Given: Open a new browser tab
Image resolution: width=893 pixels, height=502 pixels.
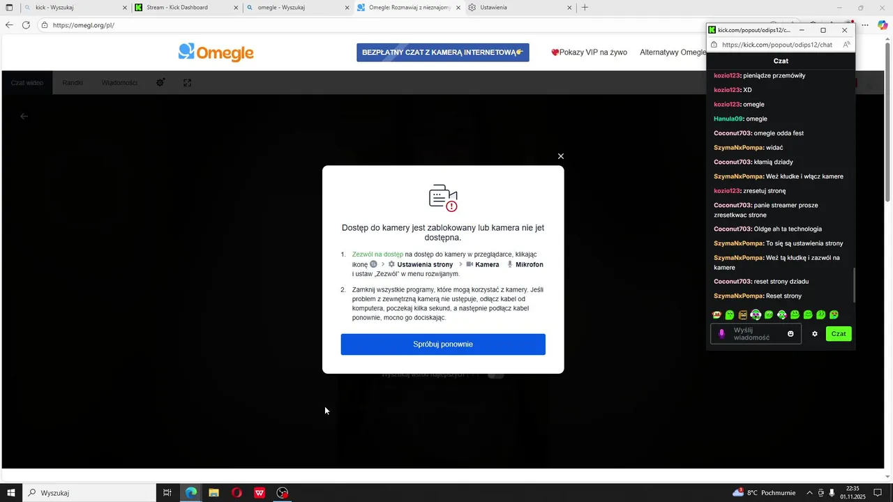Looking at the screenshot, I should click(x=585, y=8).
